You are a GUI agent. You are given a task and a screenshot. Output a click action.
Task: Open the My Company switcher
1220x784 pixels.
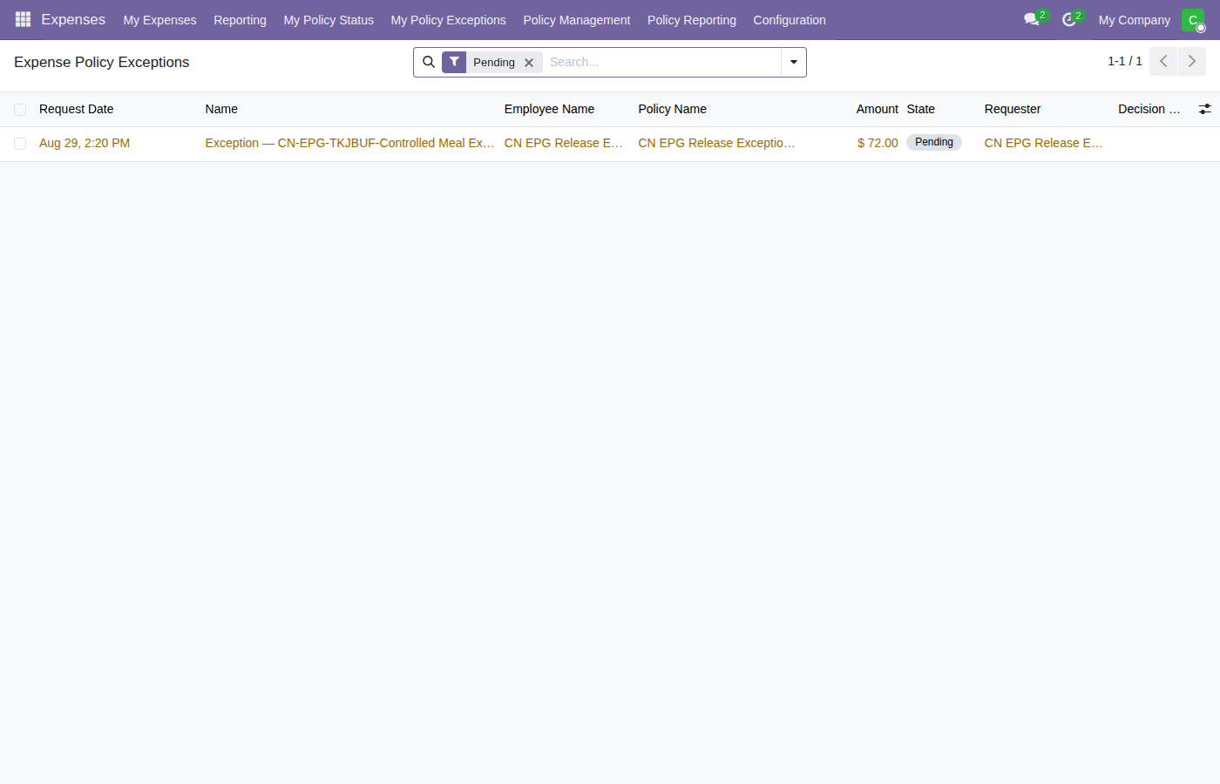(1134, 20)
